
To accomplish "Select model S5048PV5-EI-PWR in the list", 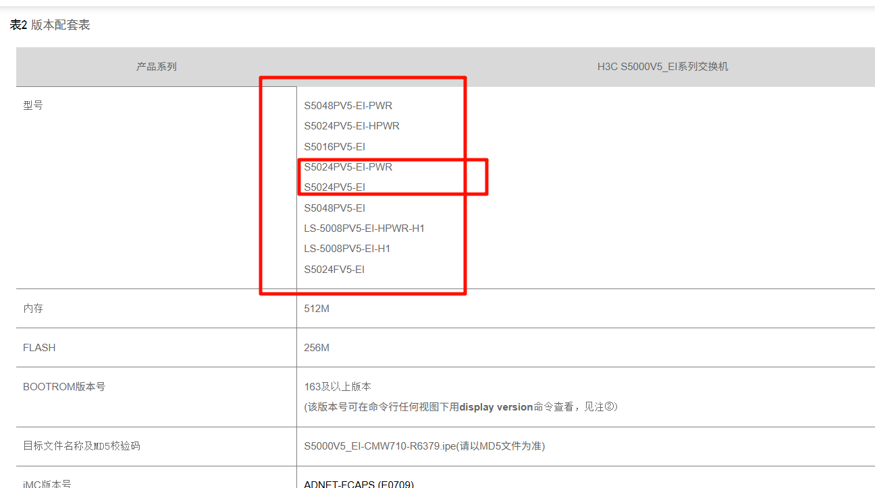I will (348, 106).
